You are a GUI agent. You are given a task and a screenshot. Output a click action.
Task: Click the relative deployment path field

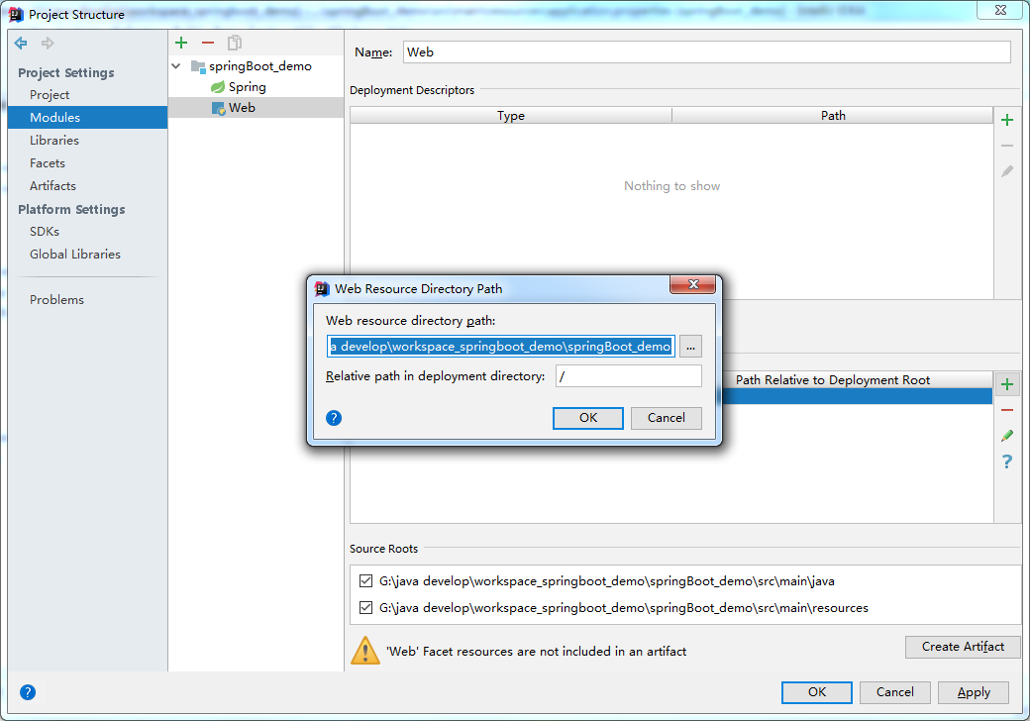tap(629, 376)
